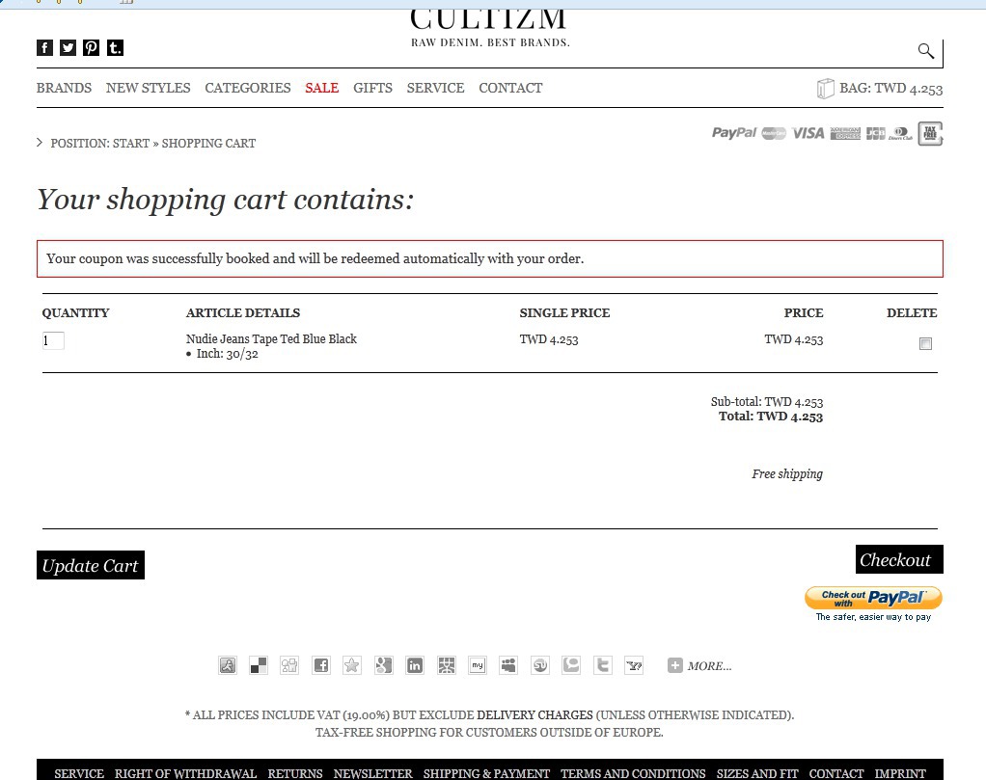Share via the LinkedIn icon

pos(415,665)
